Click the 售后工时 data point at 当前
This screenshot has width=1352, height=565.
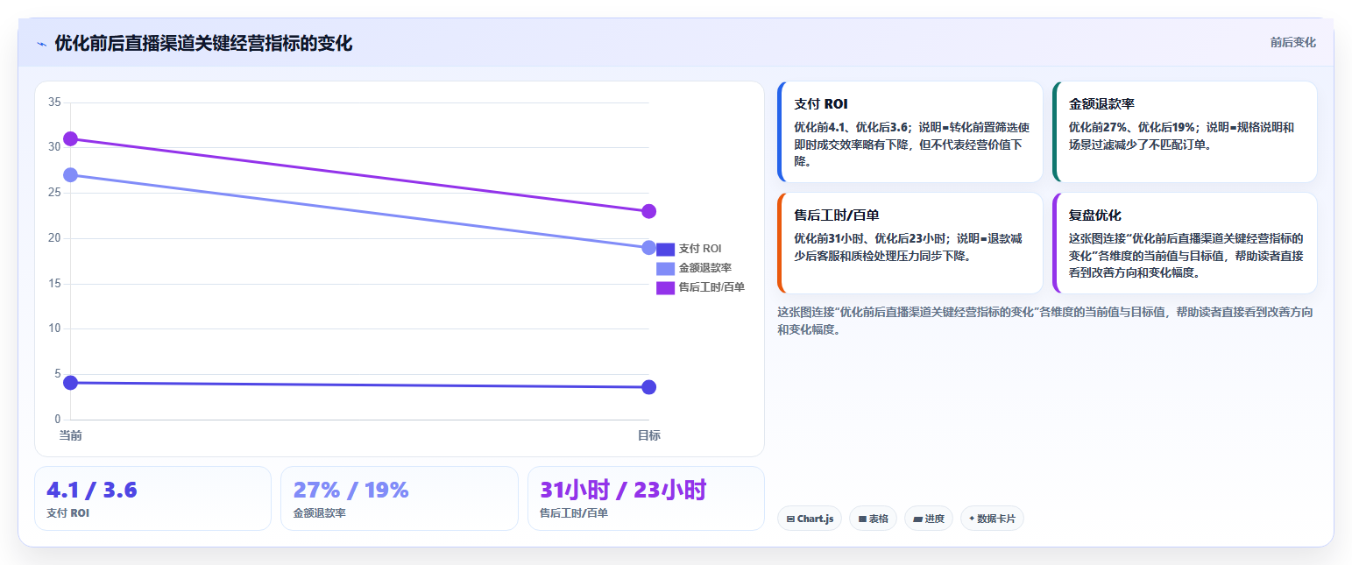coord(71,138)
